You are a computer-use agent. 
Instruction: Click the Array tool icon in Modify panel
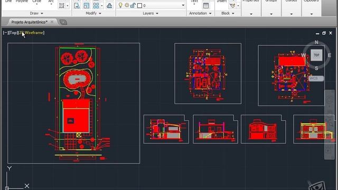coord(96,6)
